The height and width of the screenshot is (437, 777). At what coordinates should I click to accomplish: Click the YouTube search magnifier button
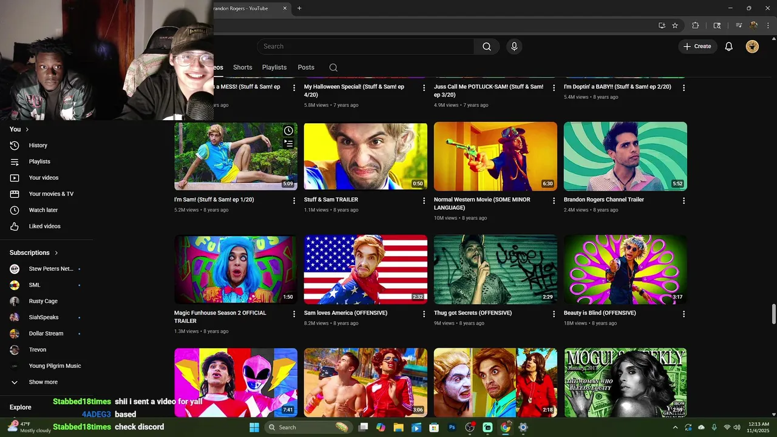coord(487,46)
